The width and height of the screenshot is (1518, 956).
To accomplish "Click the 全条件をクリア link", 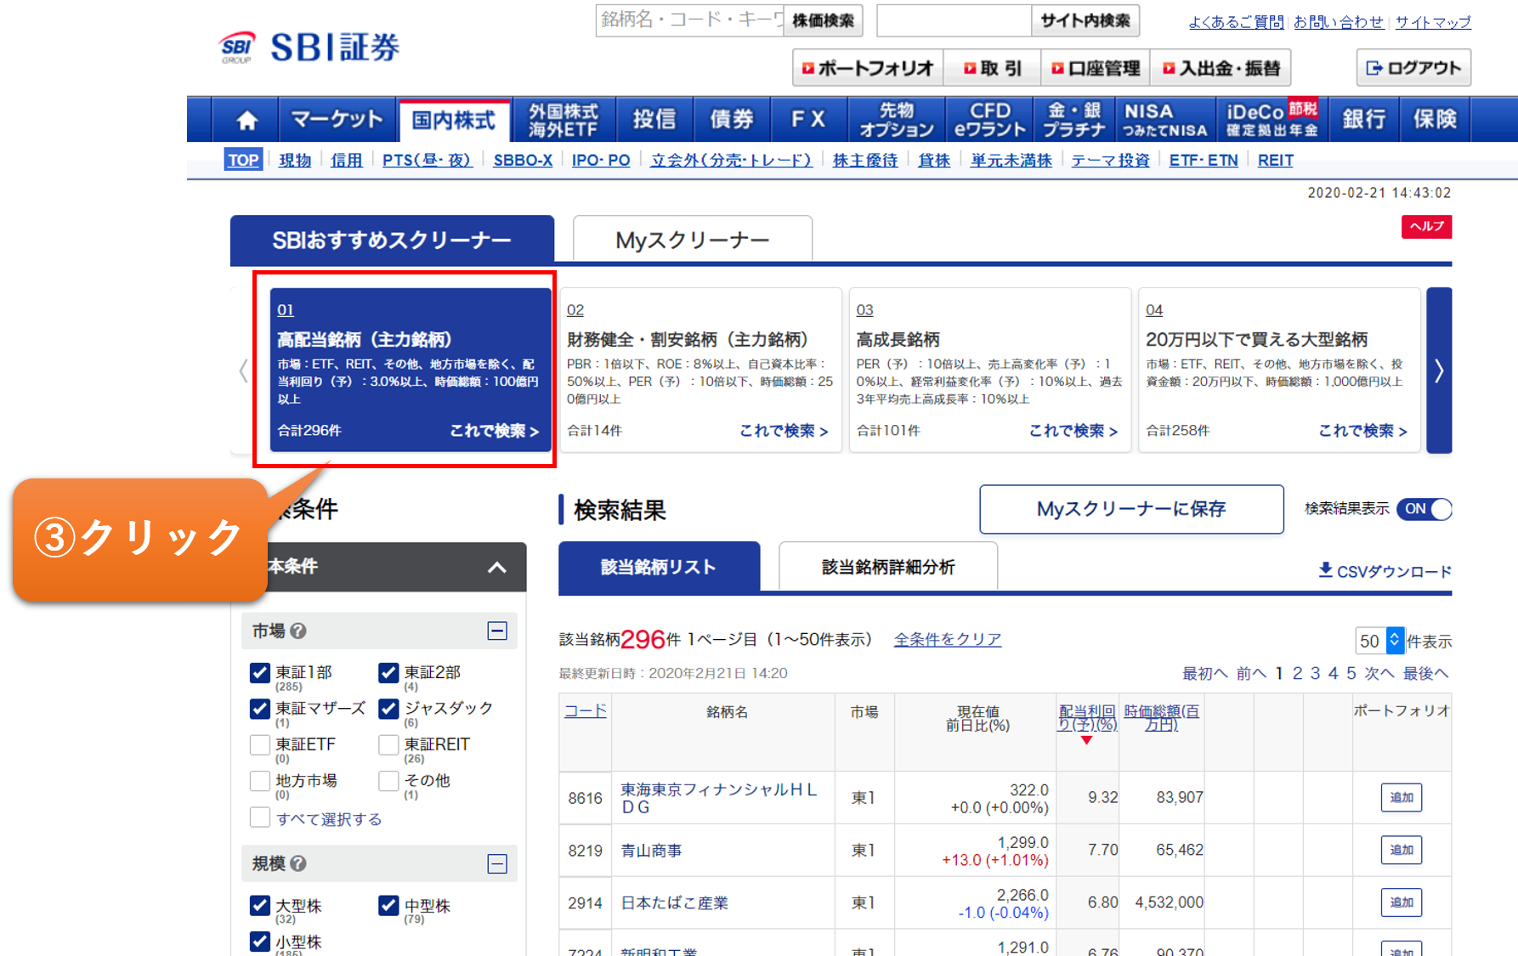I will pyautogui.click(x=947, y=639).
